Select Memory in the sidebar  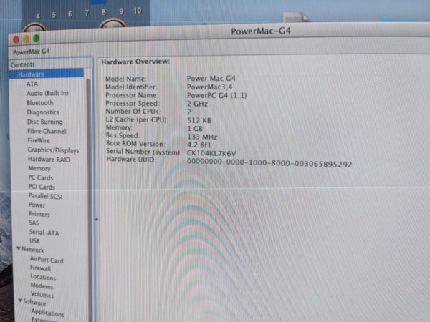(39, 168)
